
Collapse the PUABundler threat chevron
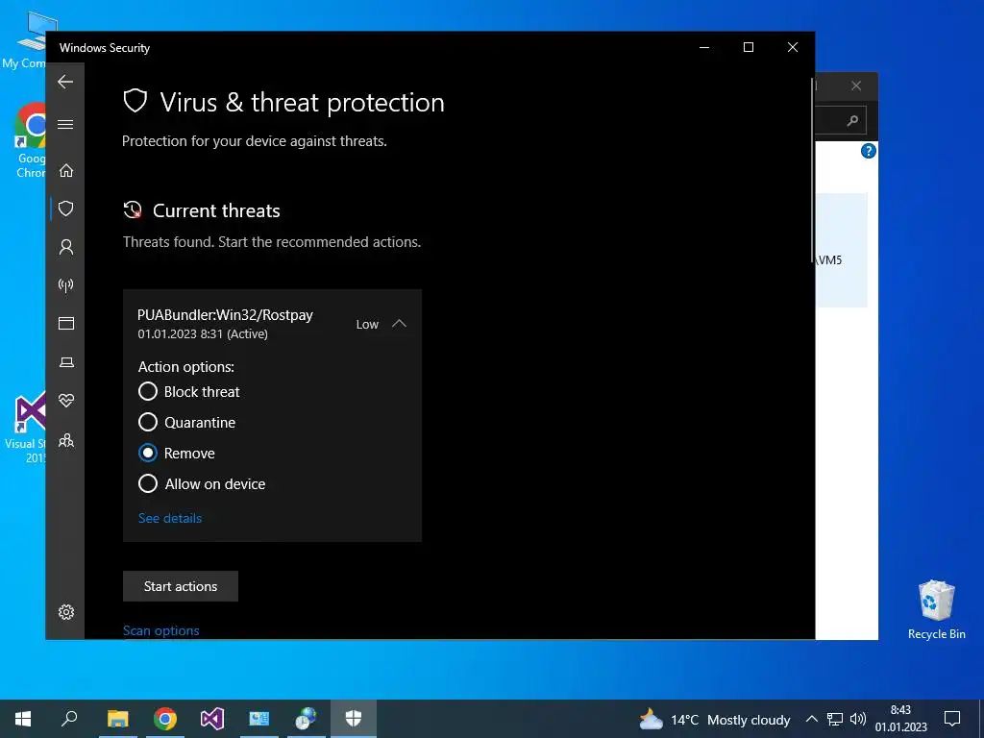pyautogui.click(x=399, y=324)
